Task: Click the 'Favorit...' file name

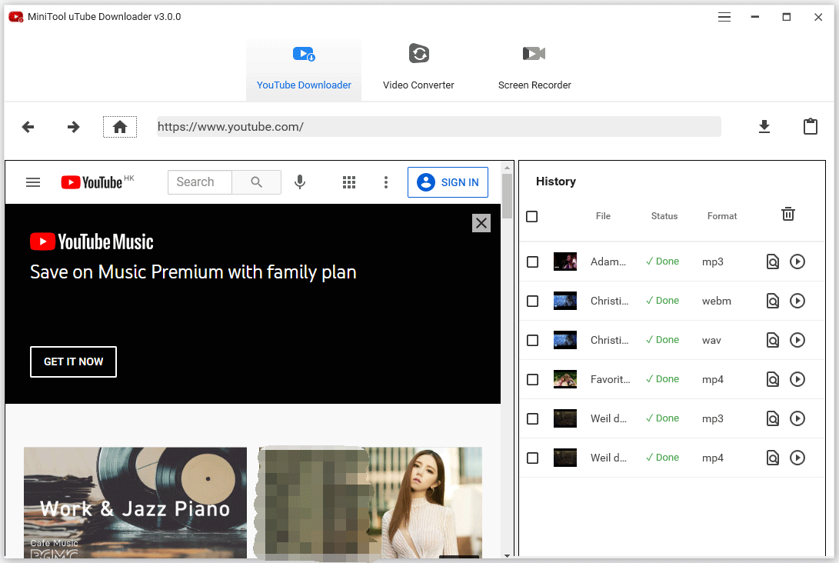Action: (x=611, y=379)
